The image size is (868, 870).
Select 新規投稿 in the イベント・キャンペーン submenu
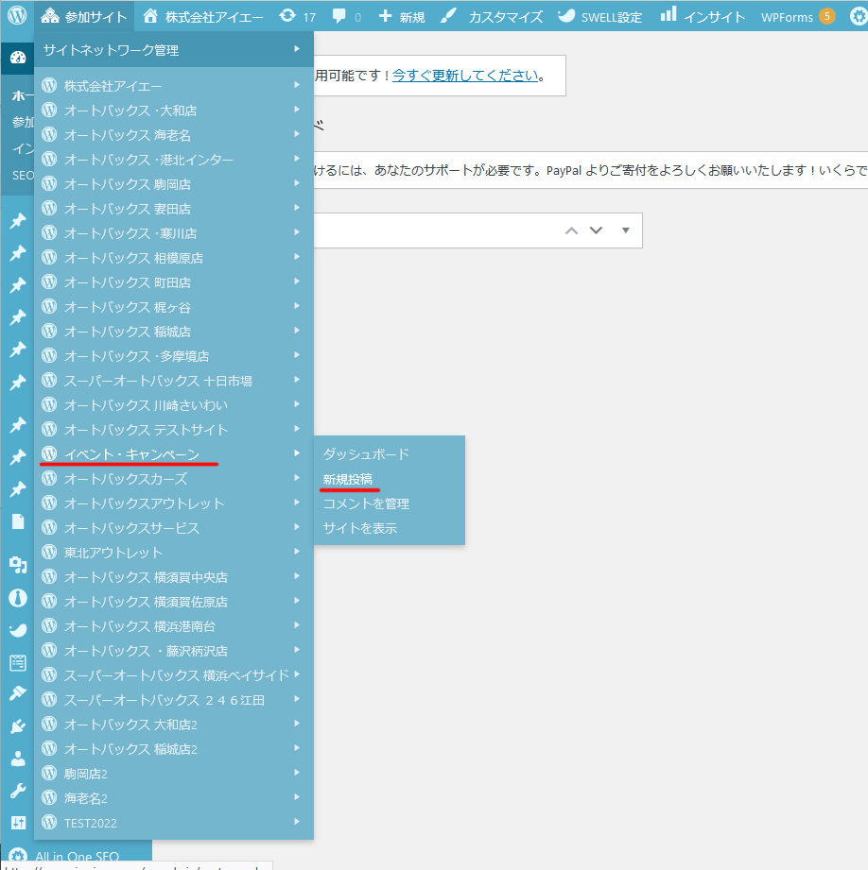tap(347, 479)
